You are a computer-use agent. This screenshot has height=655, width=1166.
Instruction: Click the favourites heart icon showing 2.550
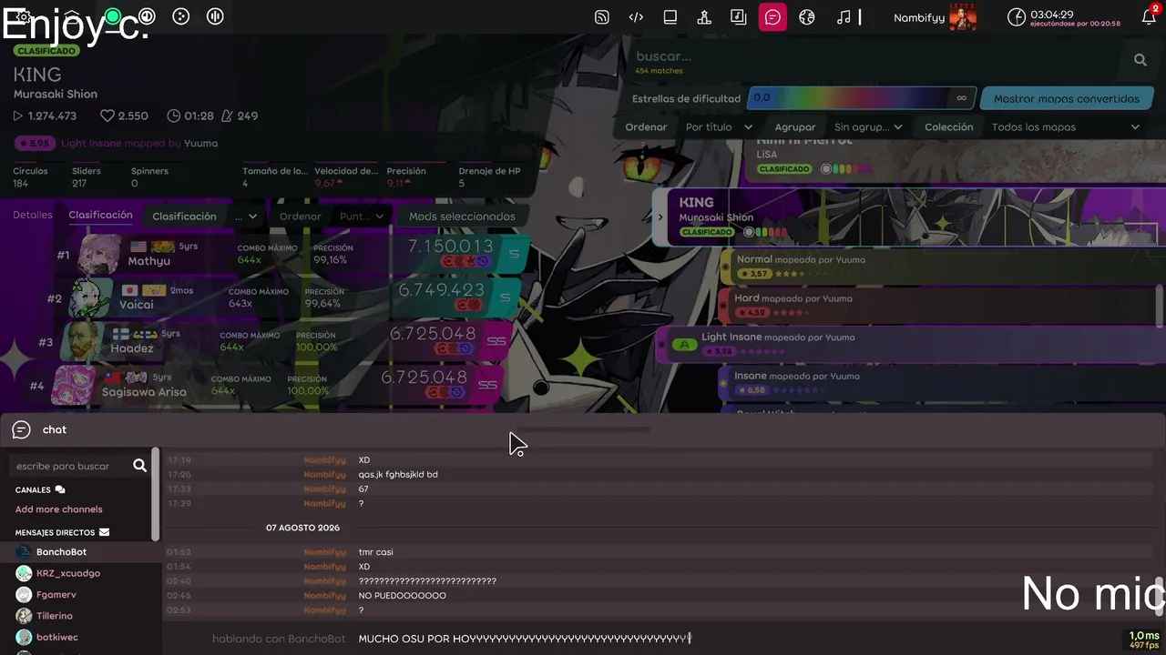[x=107, y=116]
